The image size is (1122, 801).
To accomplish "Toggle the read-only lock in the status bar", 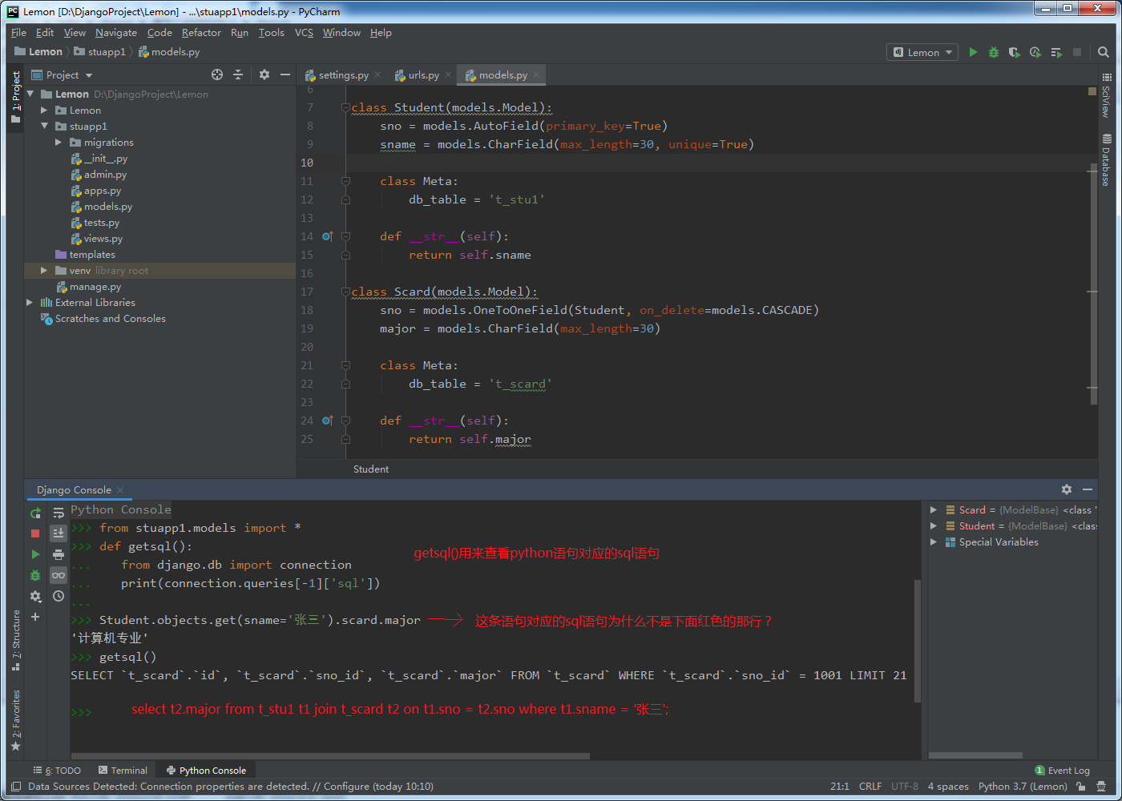I will (1081, 787).
